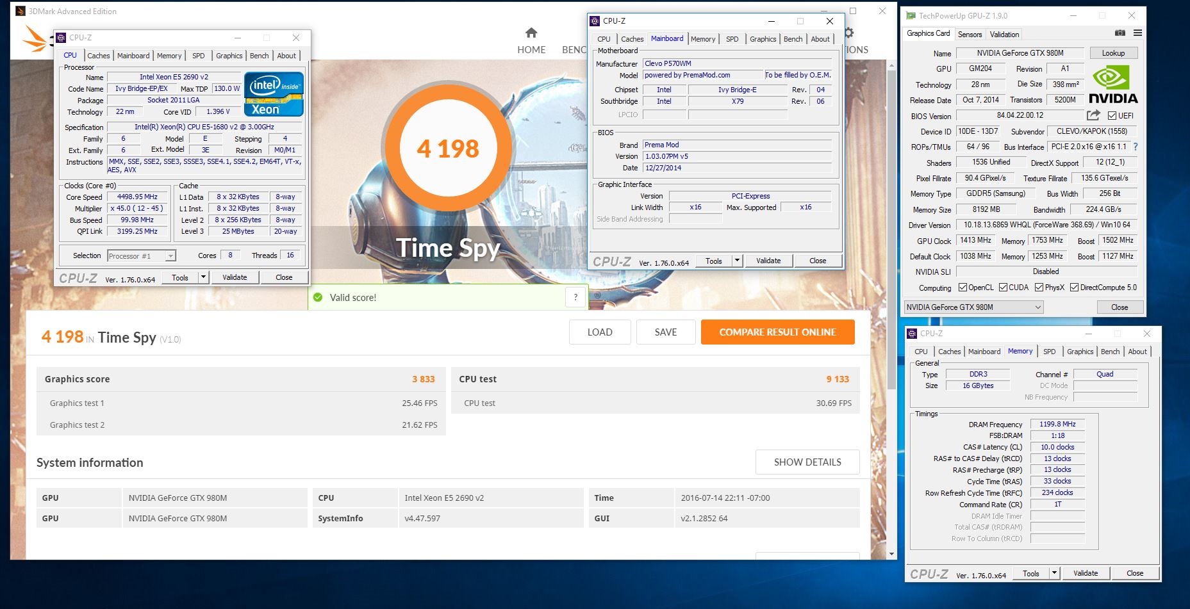Click the 3DMark HOME icon
1190x609 pixels.
(531, 33)
